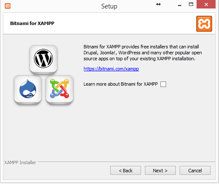Viewport: 219px width, 185px height.
Task: Continue with the 'Next >' button
Action: 160,171
